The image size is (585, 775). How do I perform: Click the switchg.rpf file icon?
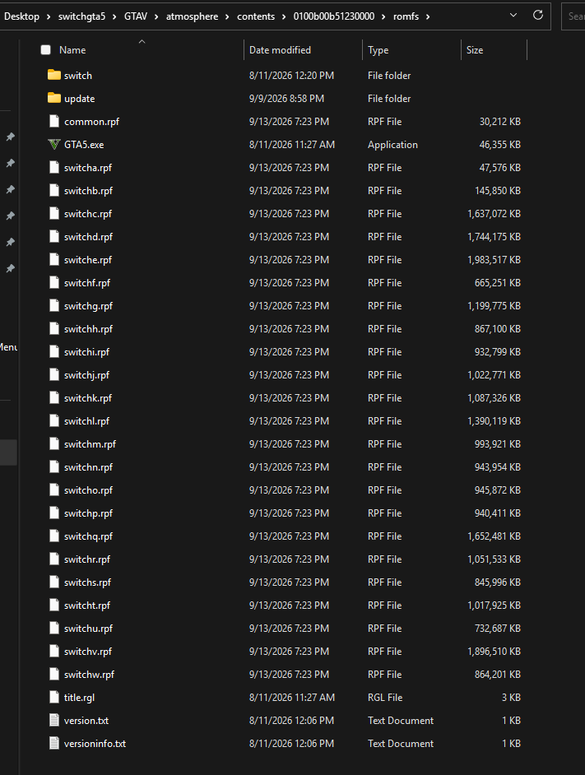coord(54,305)
